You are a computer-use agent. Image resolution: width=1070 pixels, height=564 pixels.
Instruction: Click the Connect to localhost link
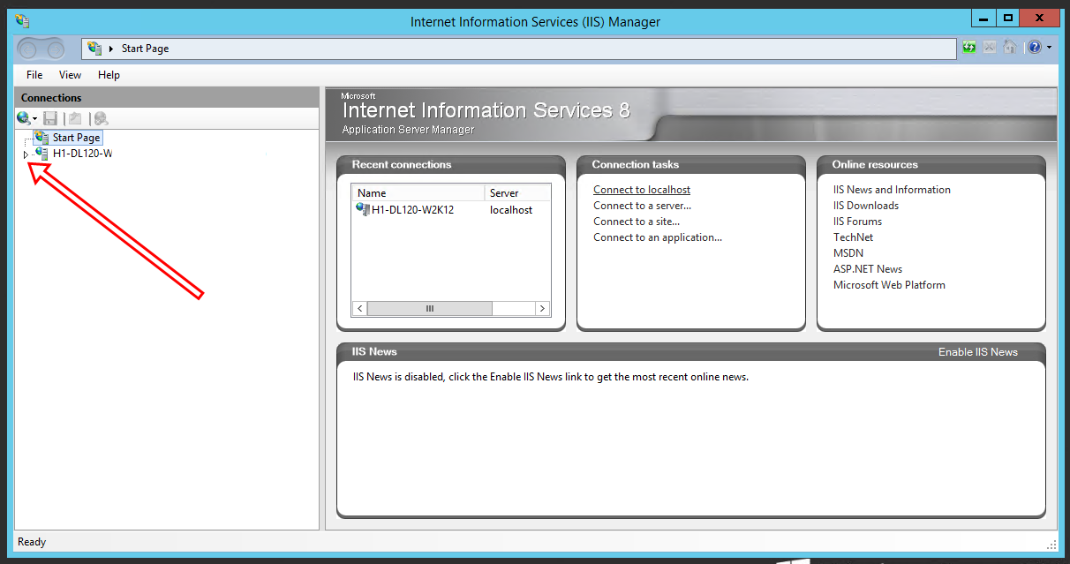[x=641, y=189]
